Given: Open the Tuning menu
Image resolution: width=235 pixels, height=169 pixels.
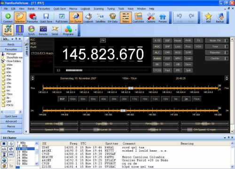Looking at the screenshot, I should coord(111,9).
